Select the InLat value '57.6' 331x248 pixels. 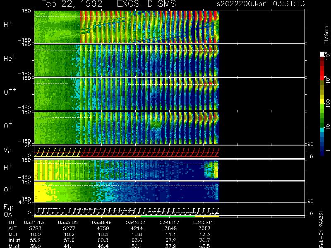[x=69, y=240]
